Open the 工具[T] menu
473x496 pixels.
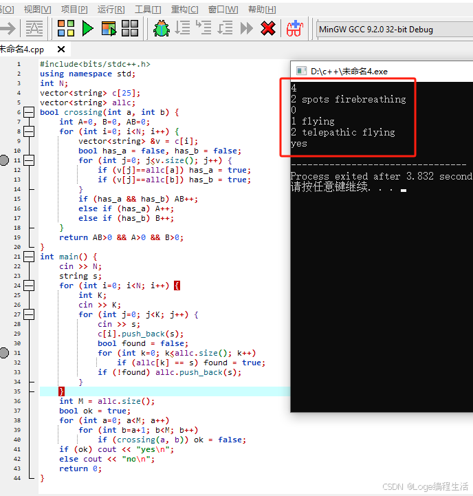click(148, 10)
